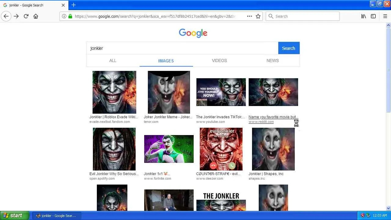Open the Joker Jonkler Meme thumbnail
The width and height of the screenshot is (391, 220).
pyautogui.click(x=169, y=92)
